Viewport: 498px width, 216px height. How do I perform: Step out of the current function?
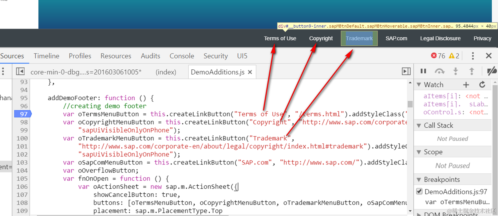coord(472,71)
